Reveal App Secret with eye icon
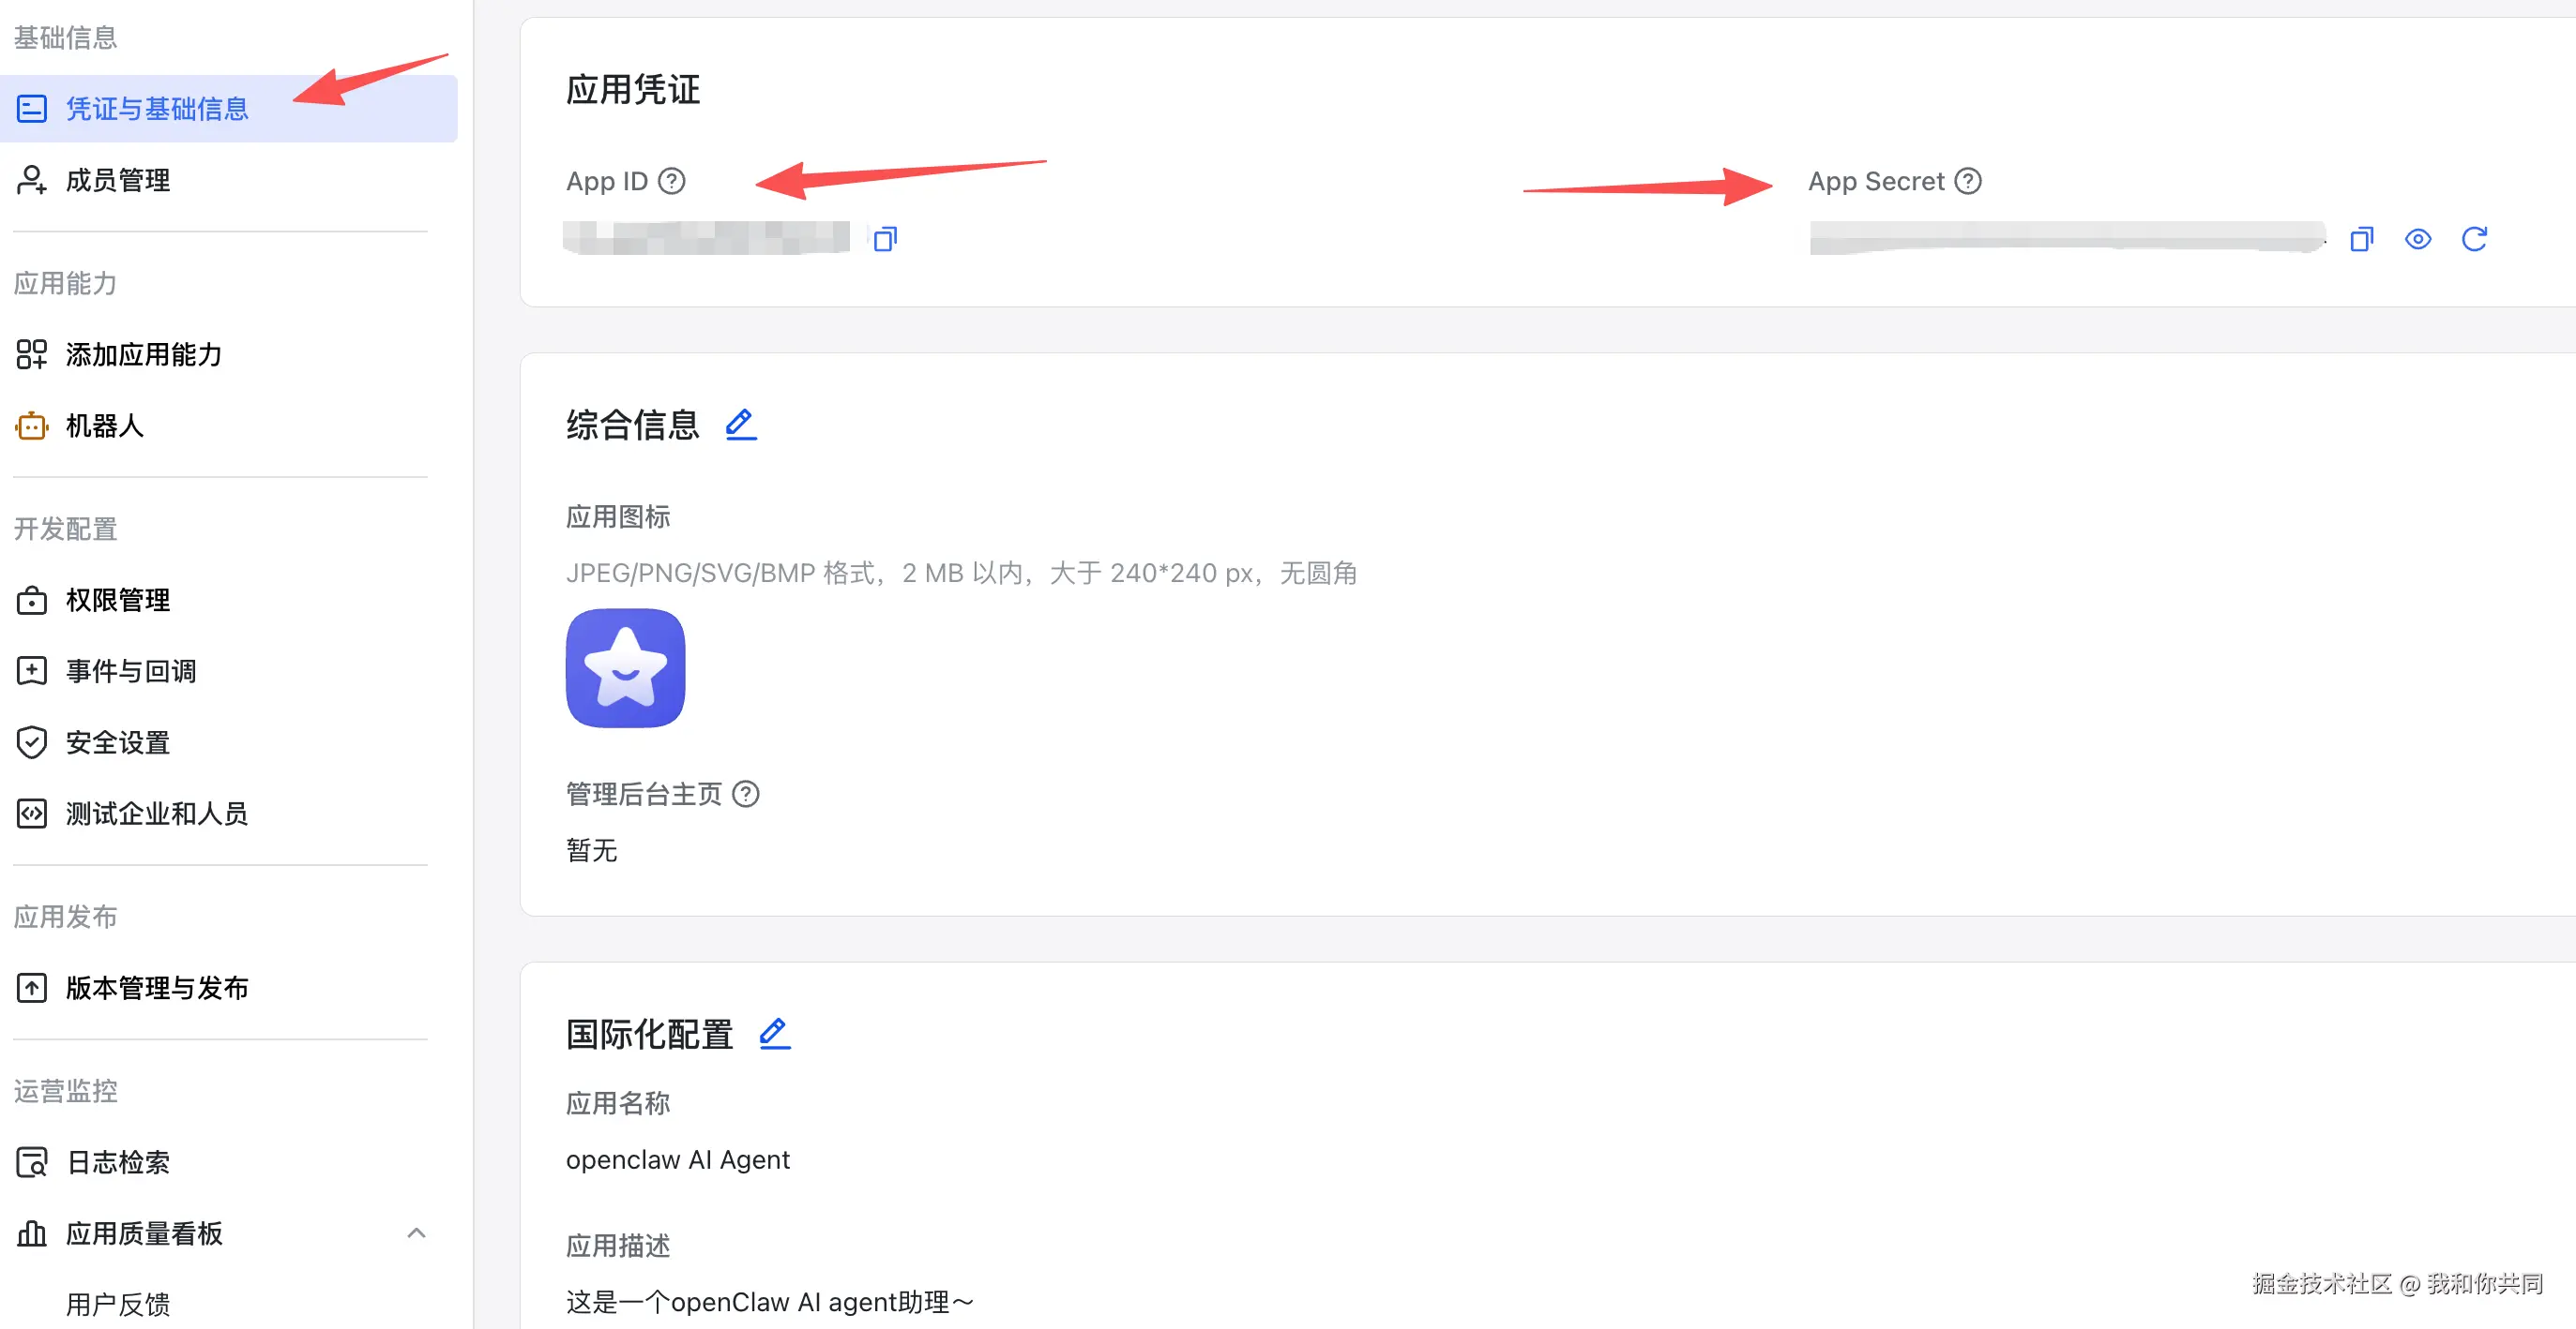The image size is (2576, 1329). (2418, 239)
